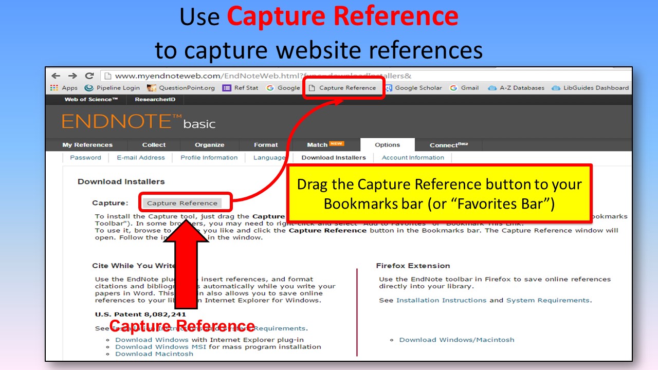Select the Collect menu item
The image size is (658, 370).
click(x=153, y=144)
